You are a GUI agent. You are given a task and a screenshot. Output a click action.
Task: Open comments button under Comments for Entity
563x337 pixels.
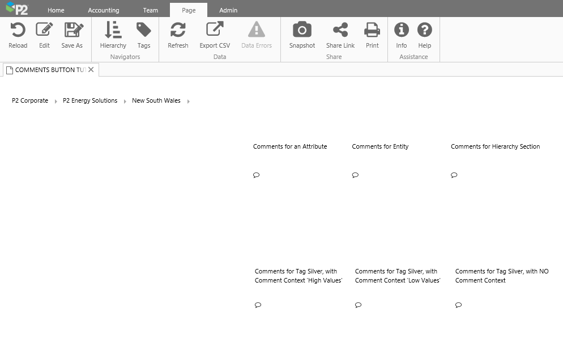[355, 175]
